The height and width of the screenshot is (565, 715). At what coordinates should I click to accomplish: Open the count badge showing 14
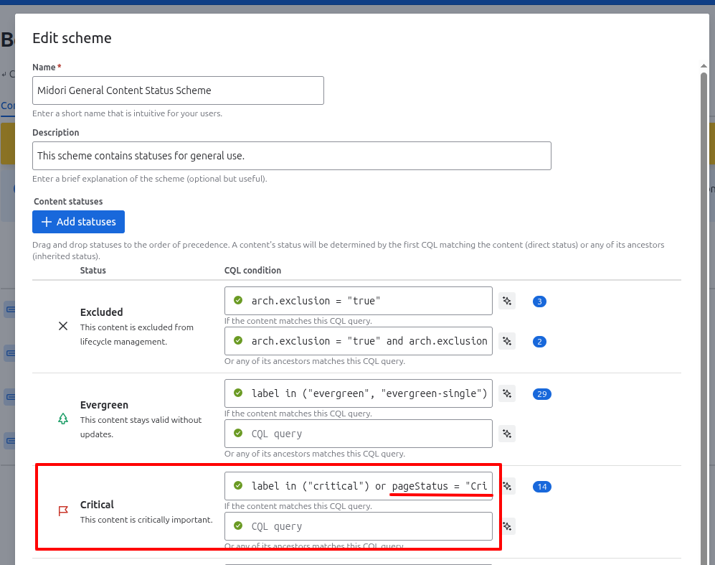542,487
